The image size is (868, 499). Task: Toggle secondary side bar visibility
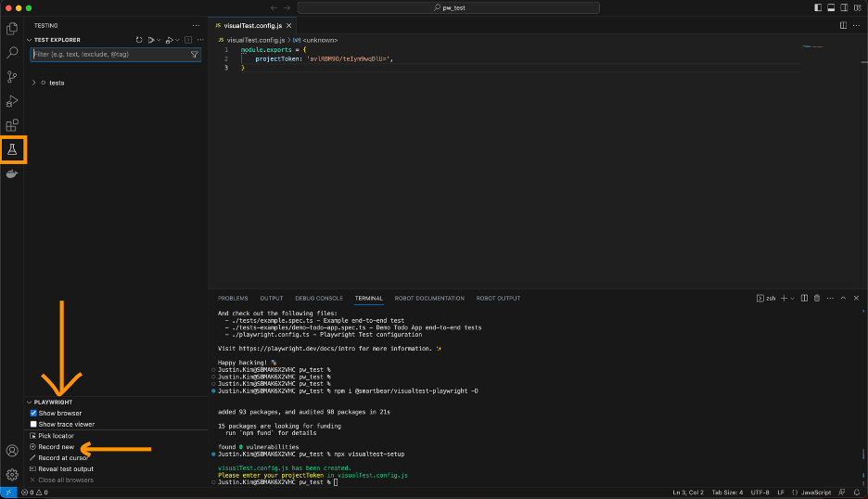coord(844,7)
